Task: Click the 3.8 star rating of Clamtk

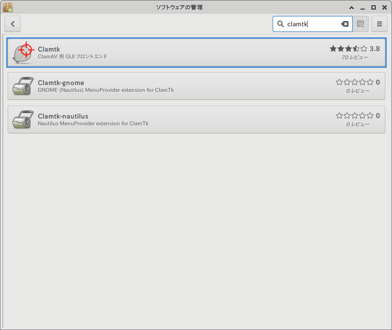Action: coord(355,48)
